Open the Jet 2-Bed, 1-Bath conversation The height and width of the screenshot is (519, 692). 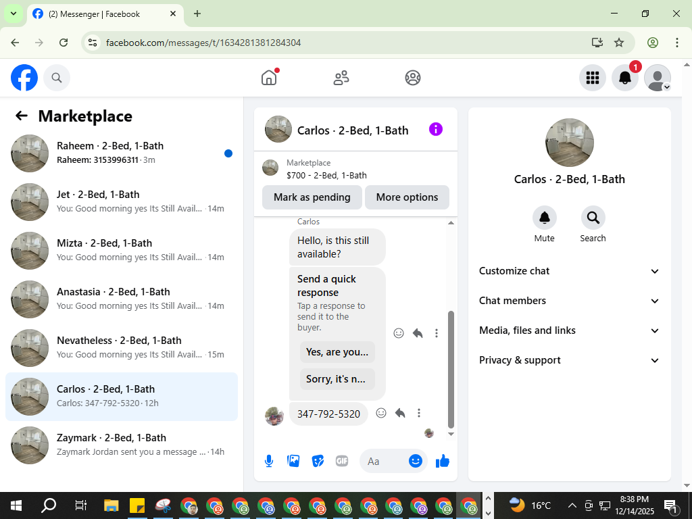pyautogui.click(x=122, y=201)
